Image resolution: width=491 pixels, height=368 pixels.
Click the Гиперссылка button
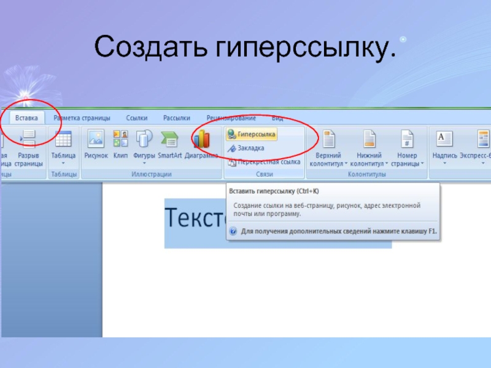coord(252,134)
